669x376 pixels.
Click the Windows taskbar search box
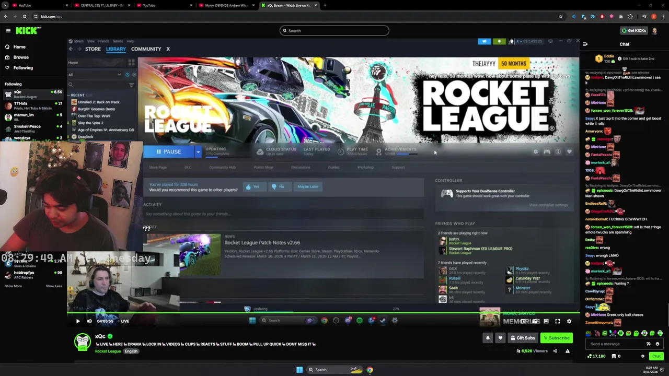[x=334, y=370]
